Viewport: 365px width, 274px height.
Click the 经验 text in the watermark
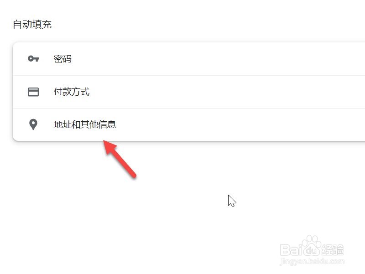(x=333, y=250)
